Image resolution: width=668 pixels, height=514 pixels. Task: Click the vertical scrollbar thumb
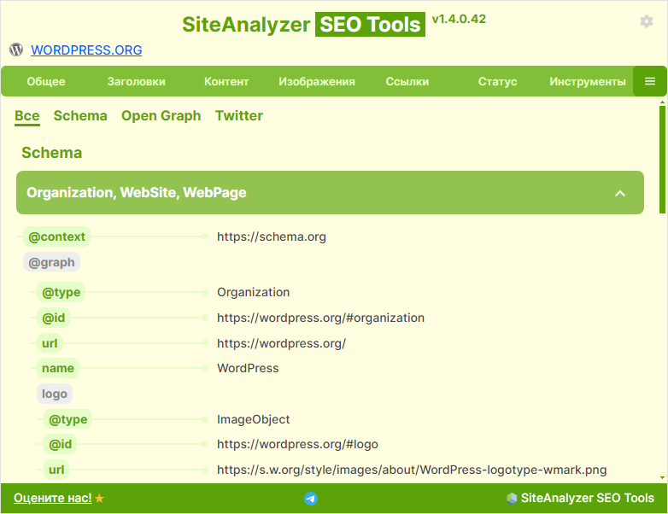(662, 160)
